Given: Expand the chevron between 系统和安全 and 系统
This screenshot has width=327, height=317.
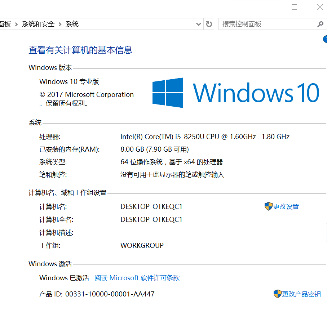Looking at the screenshot, I should (x=60, y=24).
